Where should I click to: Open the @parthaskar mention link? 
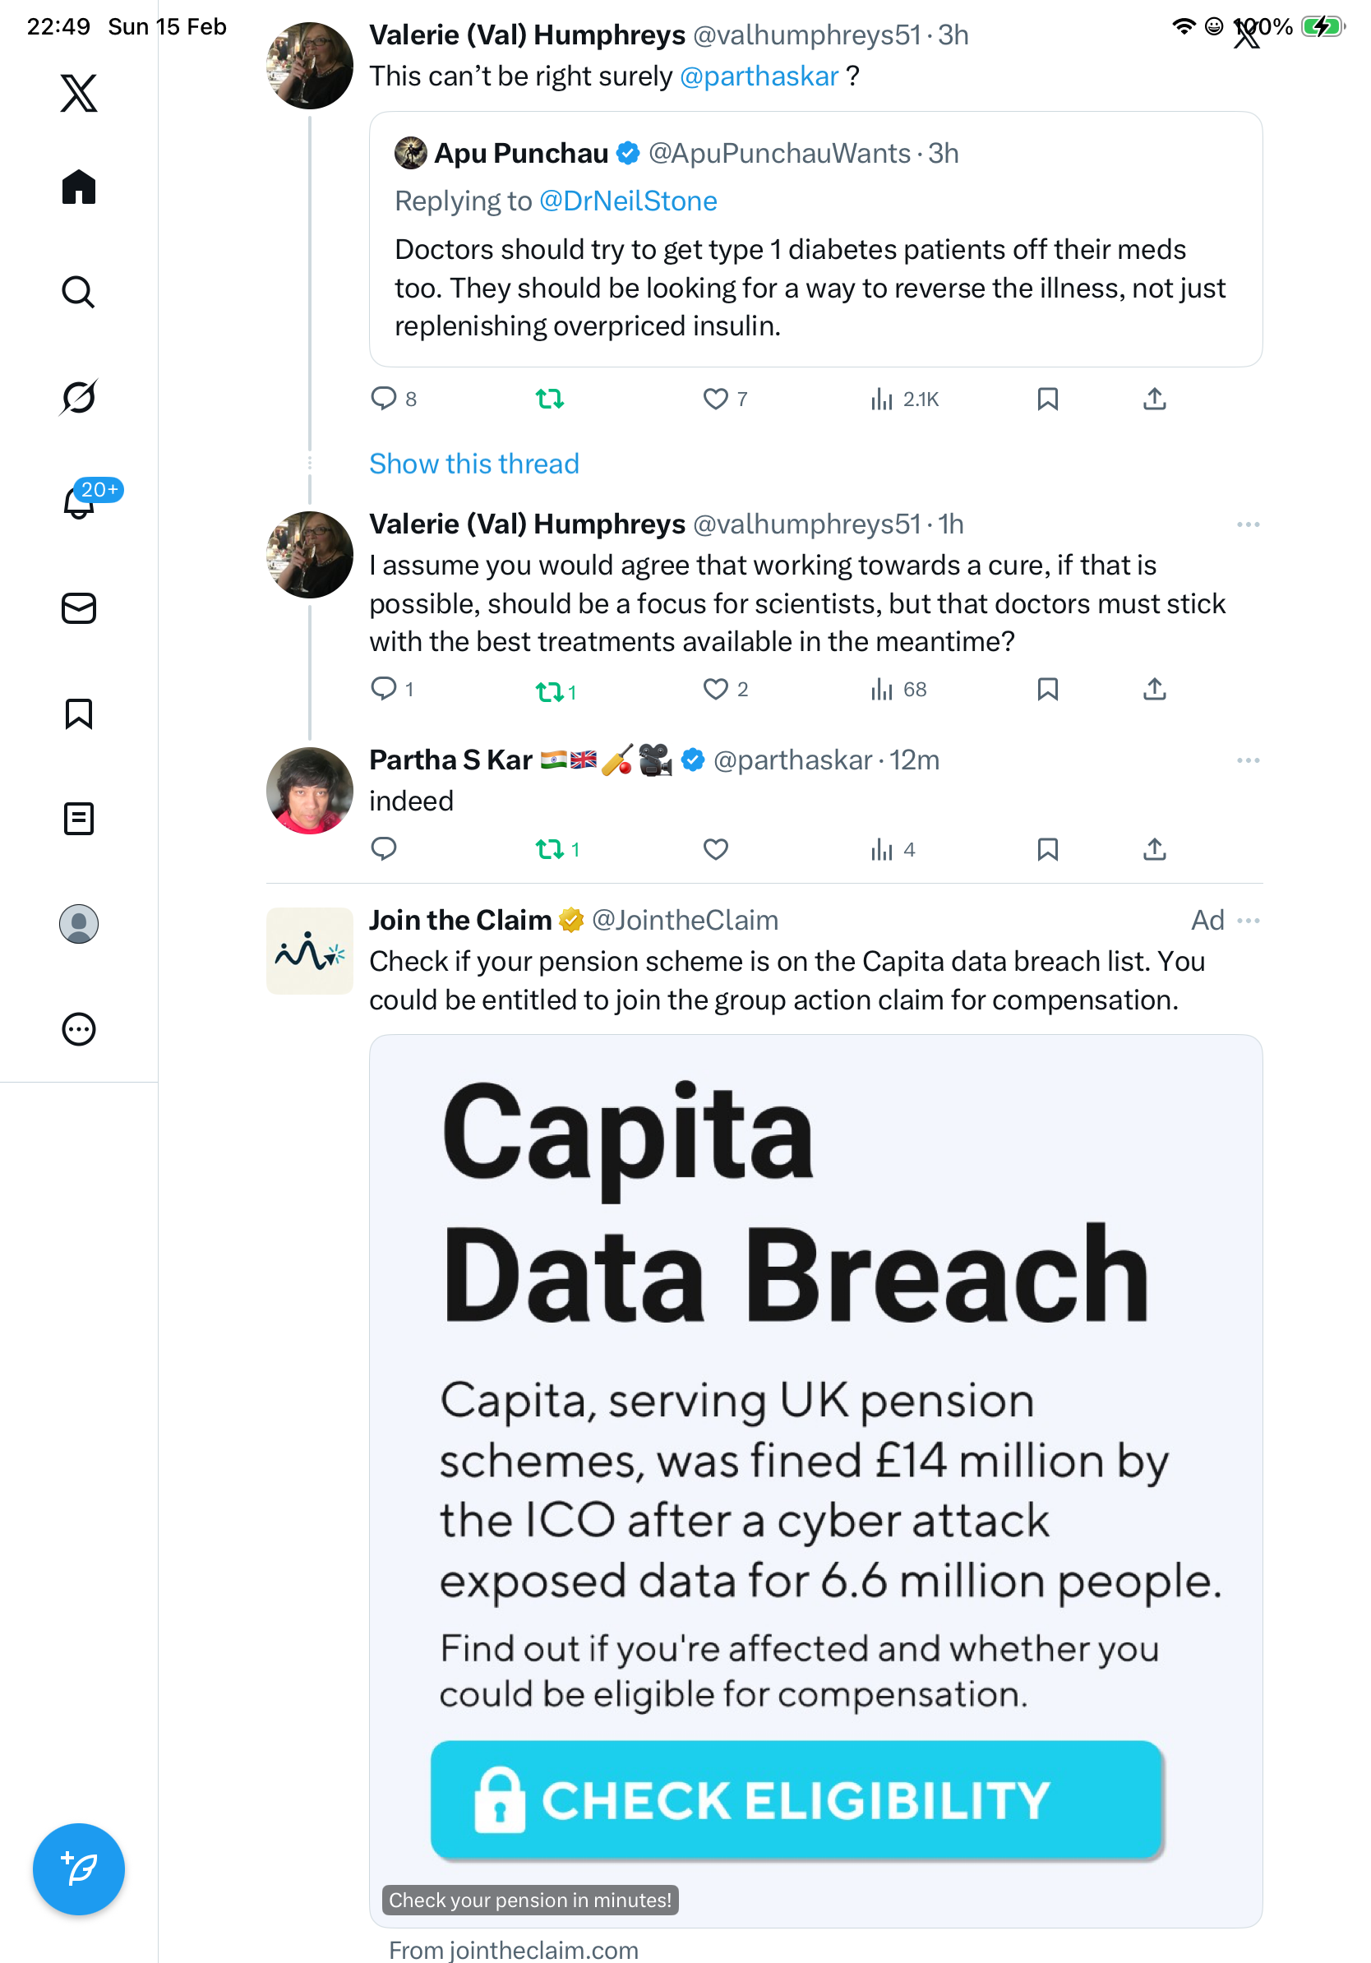pyautogui.click(x=759, y=76)
